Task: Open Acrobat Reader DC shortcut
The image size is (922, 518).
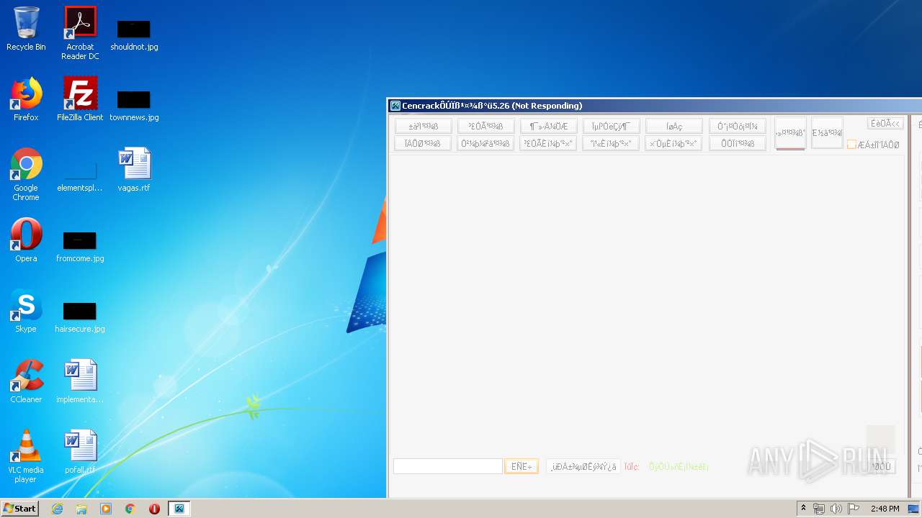Action: [80, 32]
